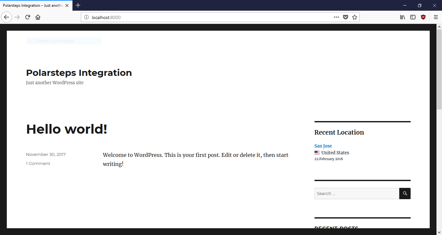Image resolution: width=442 pixels, height=235 pixels.
Task: Toggle the sidebar view icon
Action: pyautogui.click(x=413, y=17)
